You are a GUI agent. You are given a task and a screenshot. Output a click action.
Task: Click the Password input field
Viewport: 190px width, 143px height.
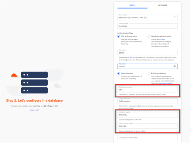click(x=148, y=66)
